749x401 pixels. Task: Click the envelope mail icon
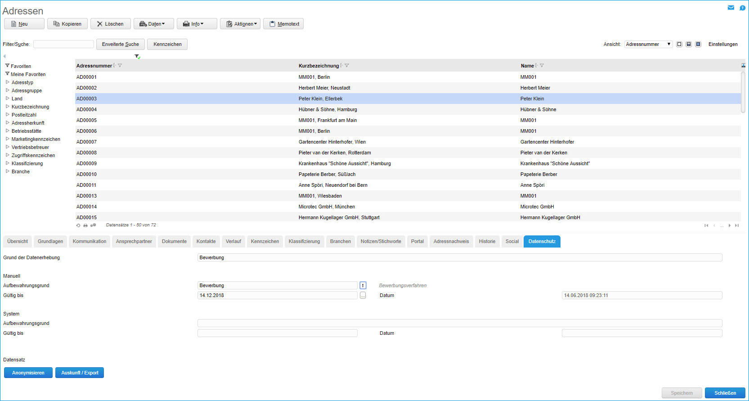[x=731, y=8]
